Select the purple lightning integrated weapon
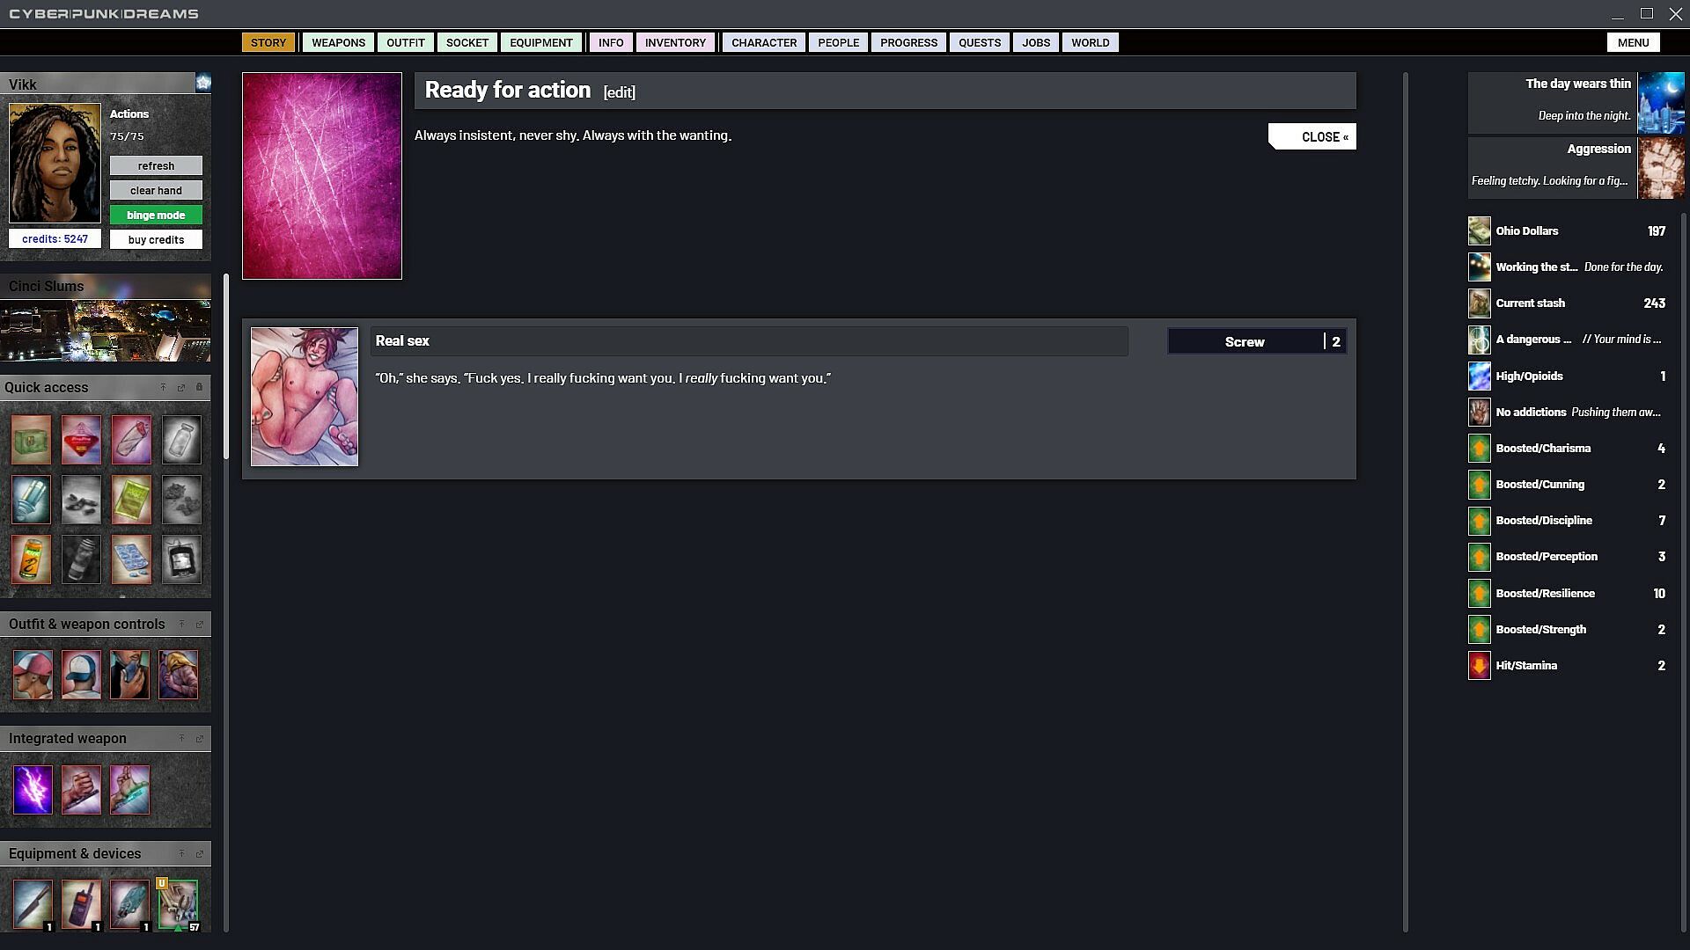Viewport: 1690px width, 950px height. coord(33,789)
